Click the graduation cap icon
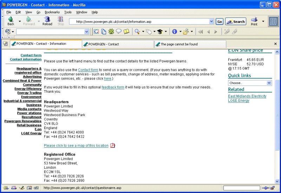This screenshot has width=281, height=193. pyautogui.click(x=160, y=32)
